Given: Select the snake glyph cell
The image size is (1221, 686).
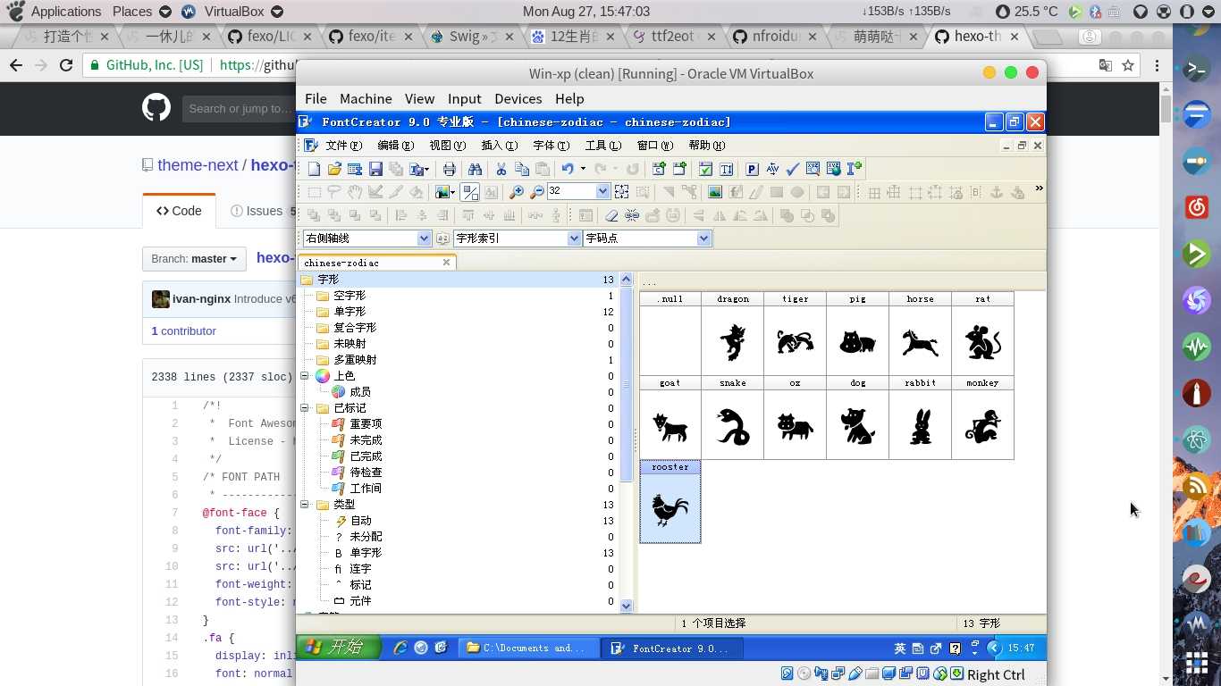Looking at the screenshot, I should pos(733,418).
